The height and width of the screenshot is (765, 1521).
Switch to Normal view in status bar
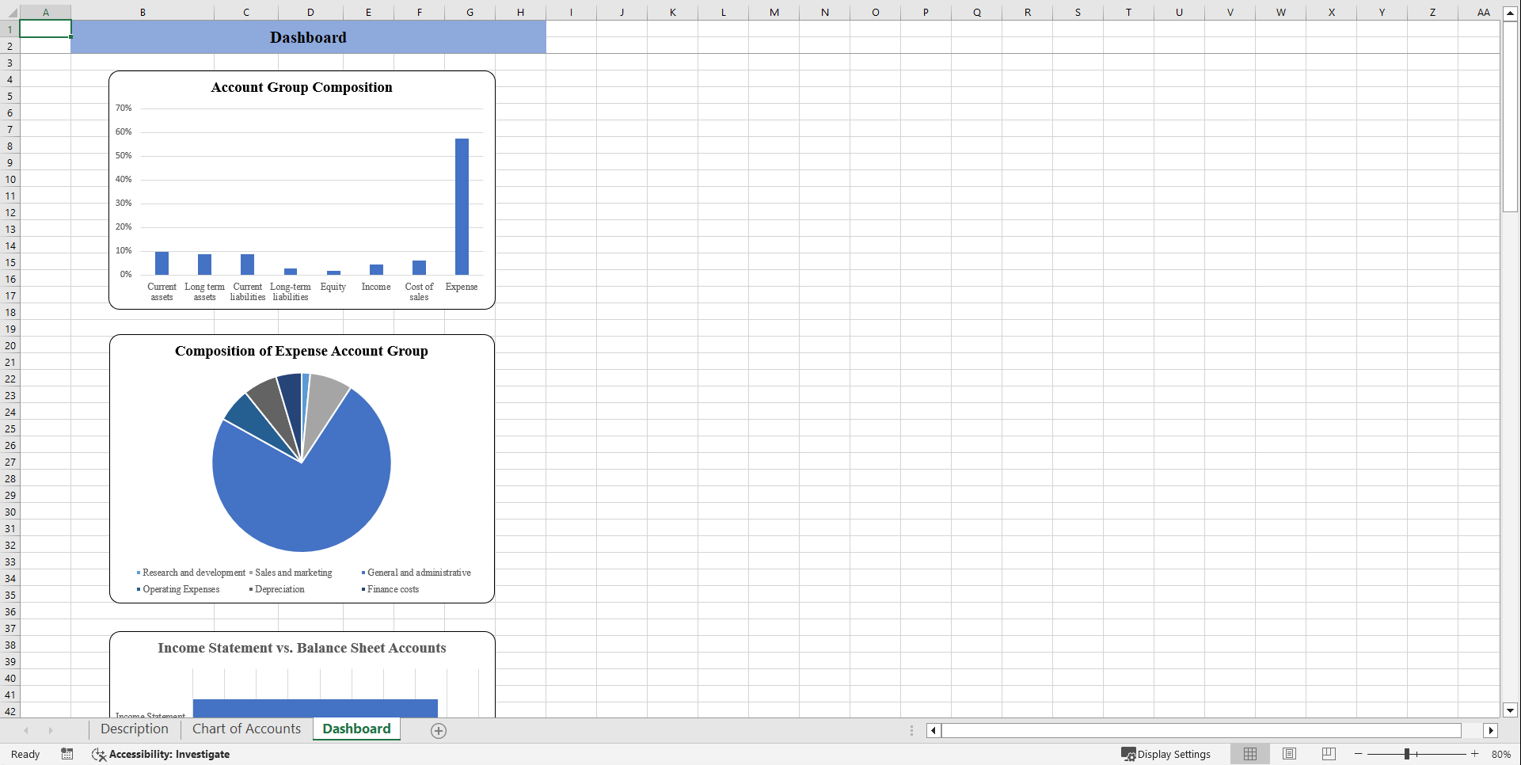point(1249,754)
